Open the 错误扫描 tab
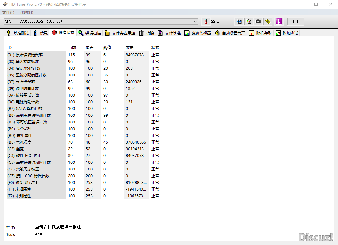The image size is (338, 245). (90, 33)
